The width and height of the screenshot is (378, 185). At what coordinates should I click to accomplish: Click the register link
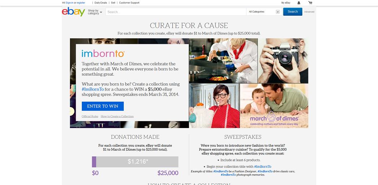[x=81, y=3]
